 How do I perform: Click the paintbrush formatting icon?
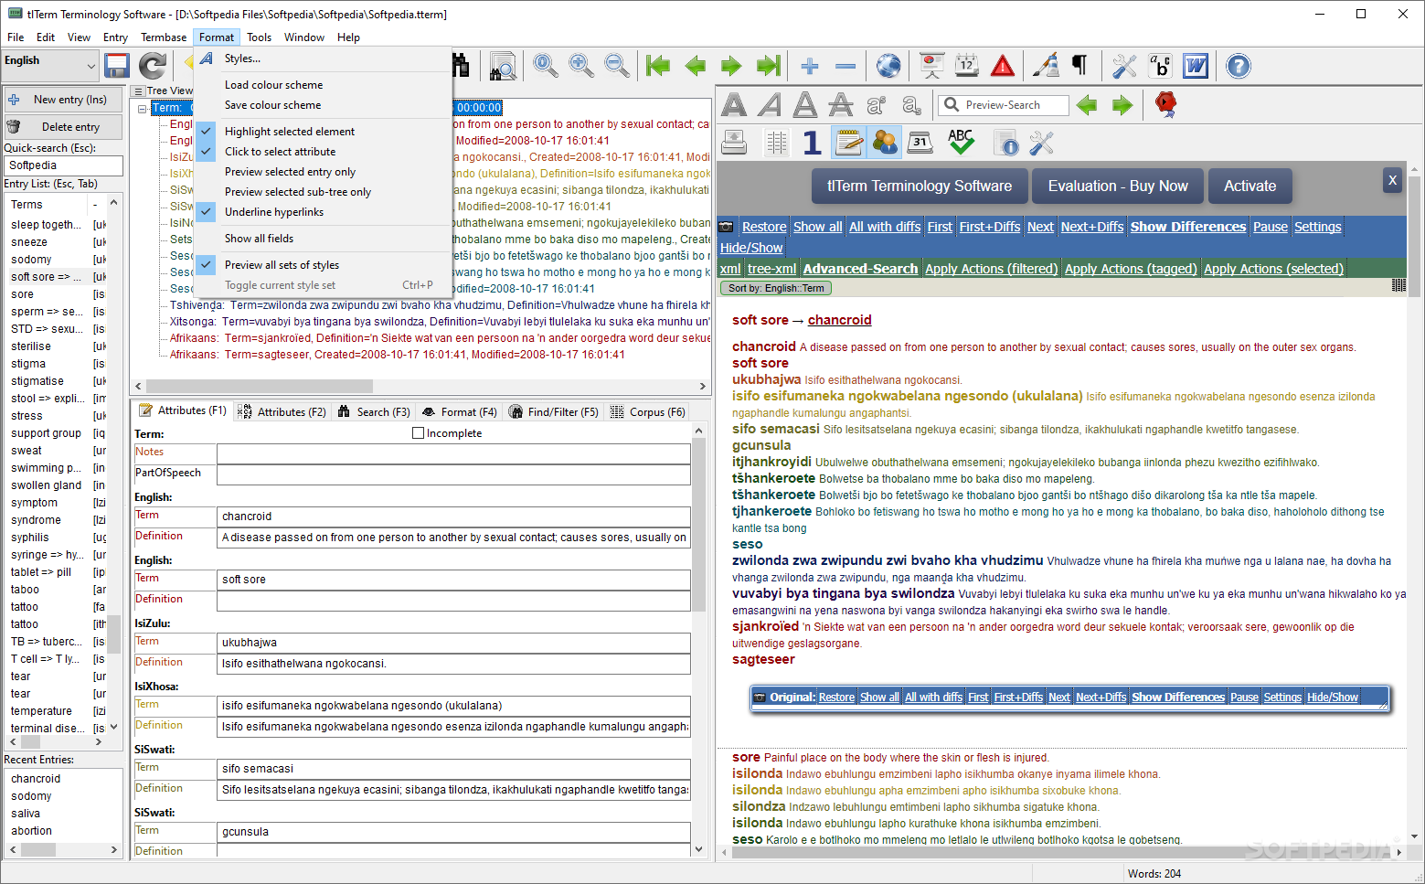coord(1046,66)
